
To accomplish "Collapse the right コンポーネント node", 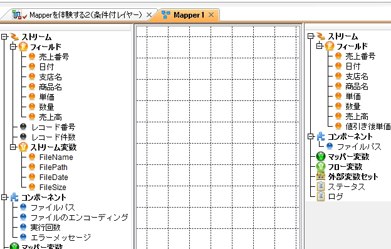I will pos(310,136).
